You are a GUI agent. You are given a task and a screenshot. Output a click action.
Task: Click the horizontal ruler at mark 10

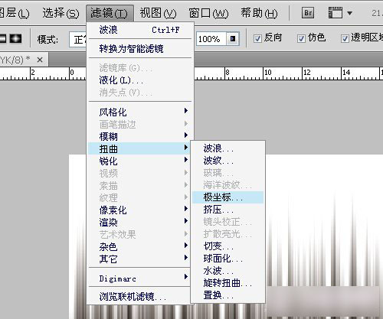click(x=267, y=73)
